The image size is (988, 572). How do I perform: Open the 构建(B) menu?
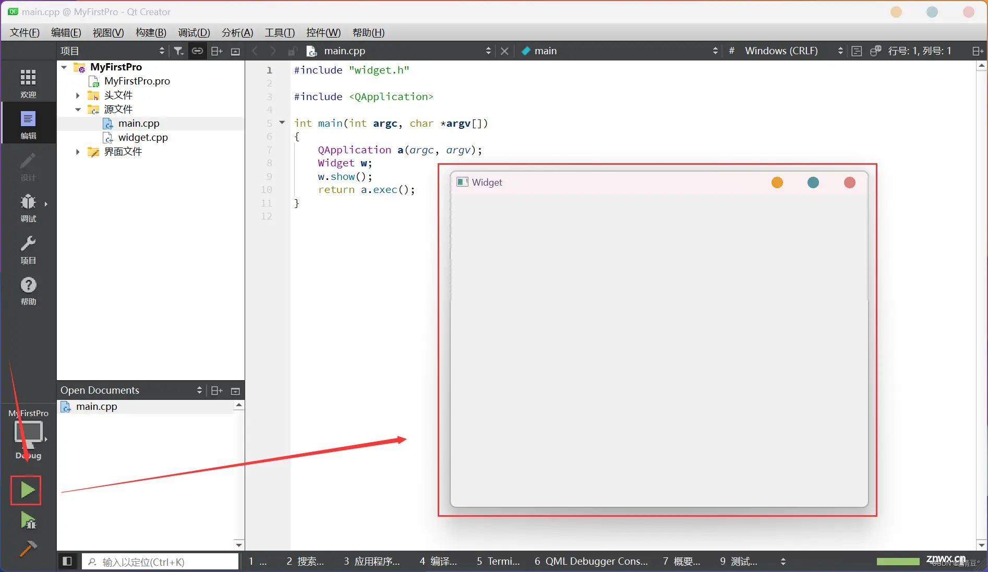(151, 33)
